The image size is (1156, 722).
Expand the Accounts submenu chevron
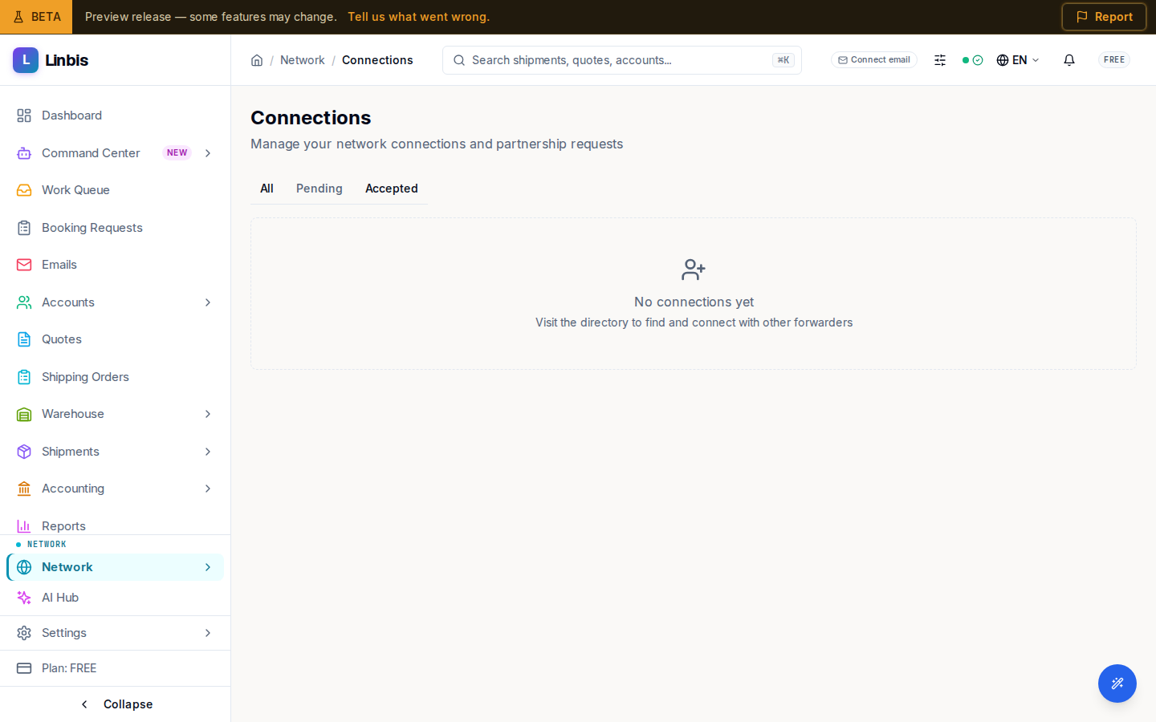208,302
